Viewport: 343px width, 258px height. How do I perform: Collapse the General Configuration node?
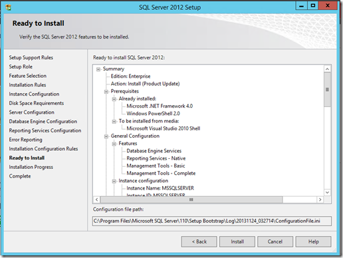click(106, 136)
